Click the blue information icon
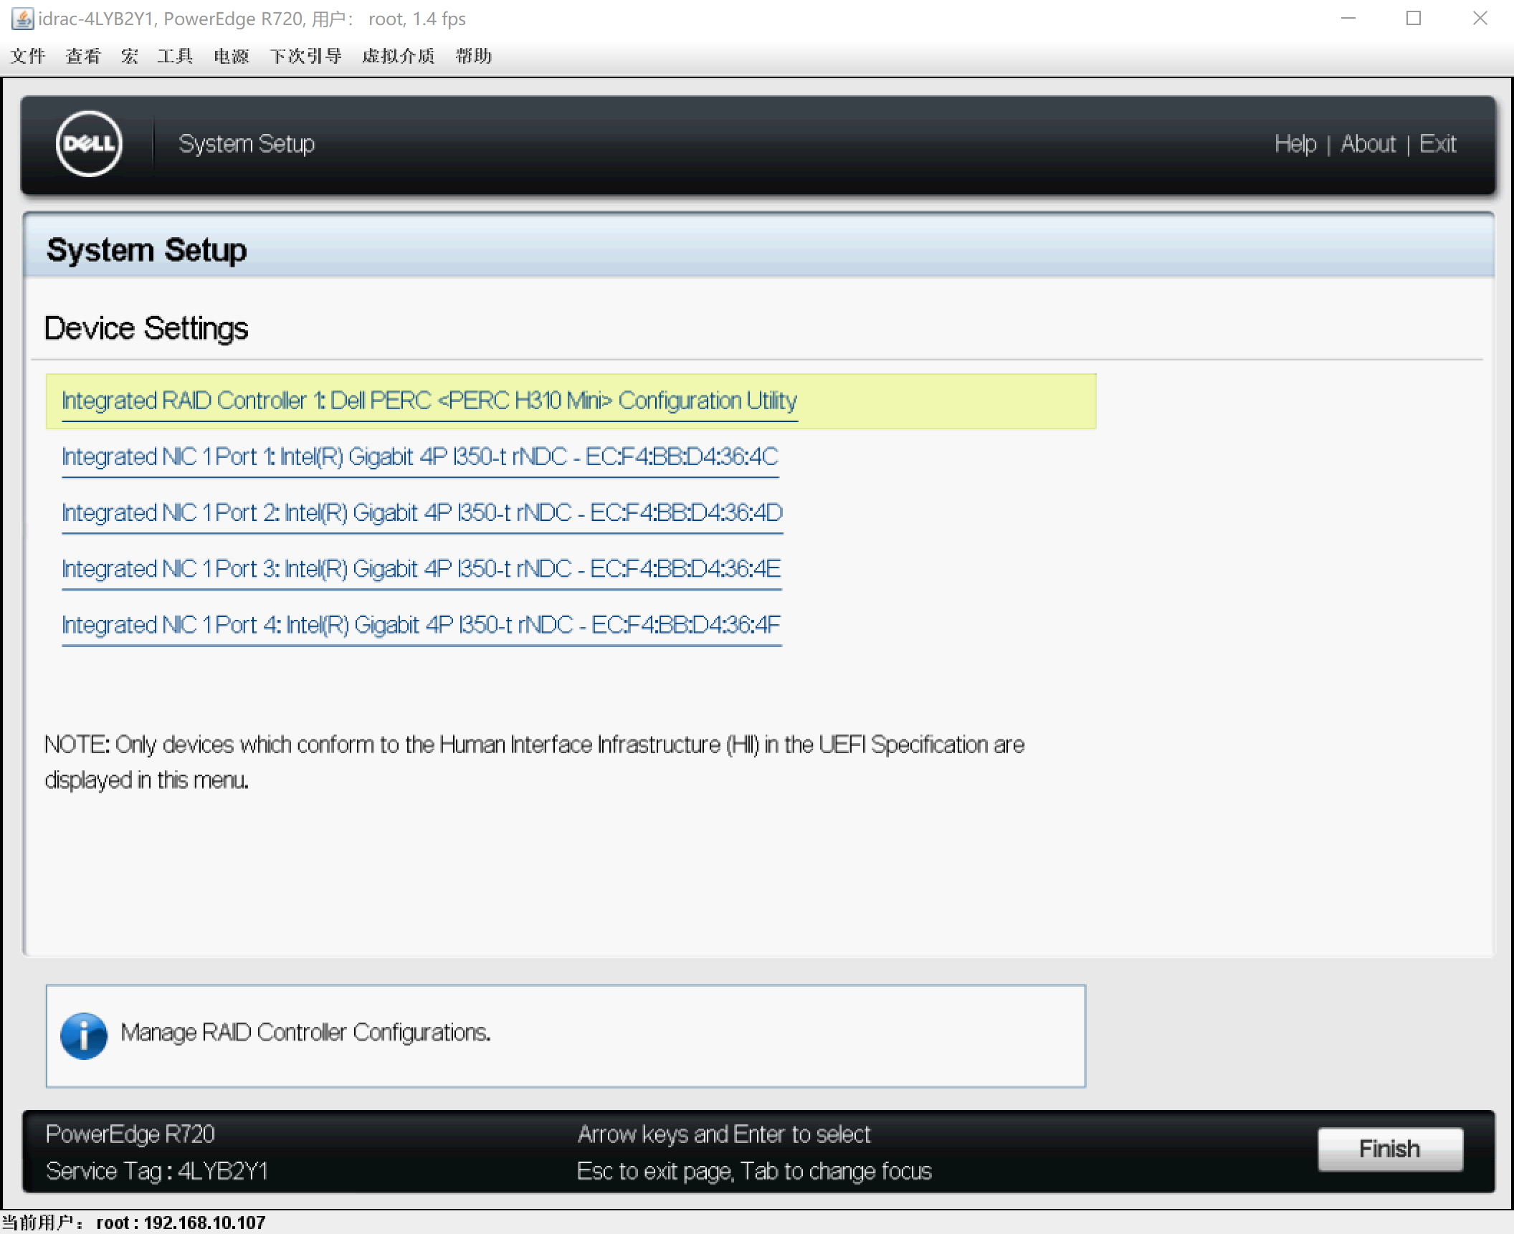The width and height of the screenshot is (1514, 1234). click(x=84, y=1035)
